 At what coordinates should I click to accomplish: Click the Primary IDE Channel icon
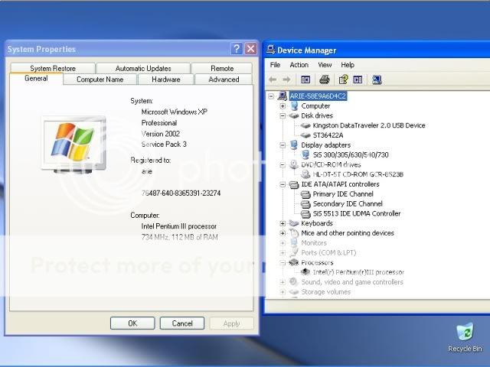click(x=305, y=194)
